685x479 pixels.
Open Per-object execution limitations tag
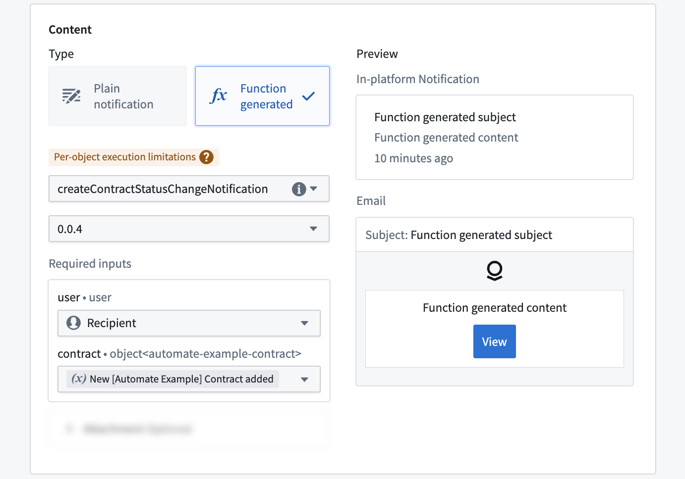[134, 157]
